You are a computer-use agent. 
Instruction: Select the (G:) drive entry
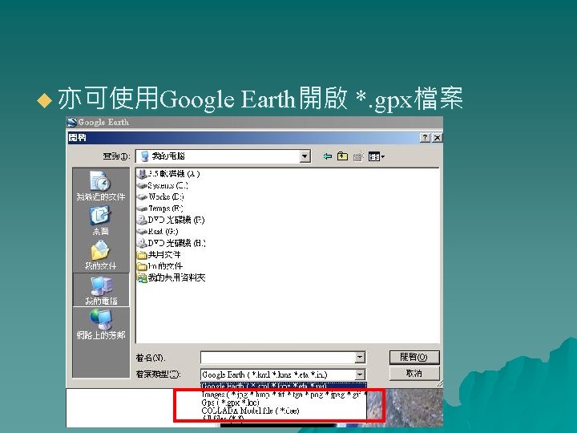pyautogui.click(x=158, y=231)
